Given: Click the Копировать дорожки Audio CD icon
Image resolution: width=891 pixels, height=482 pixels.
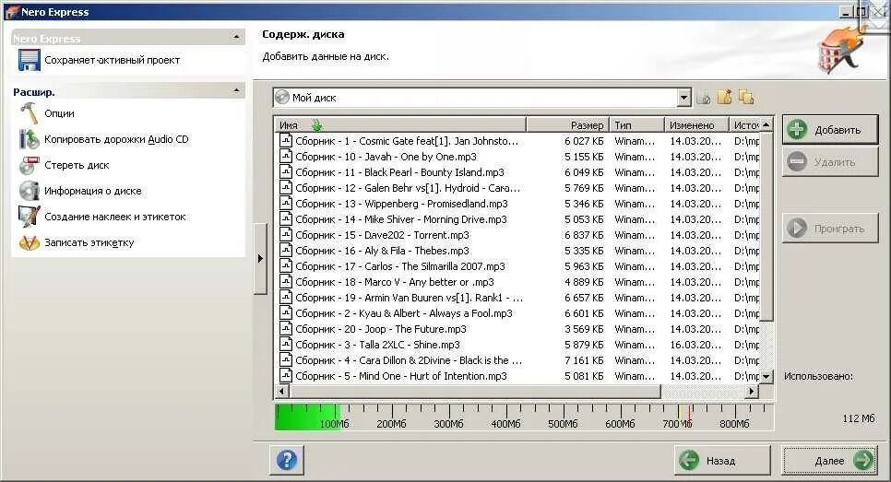Looking at the screenshot, I should coord(29,139).
